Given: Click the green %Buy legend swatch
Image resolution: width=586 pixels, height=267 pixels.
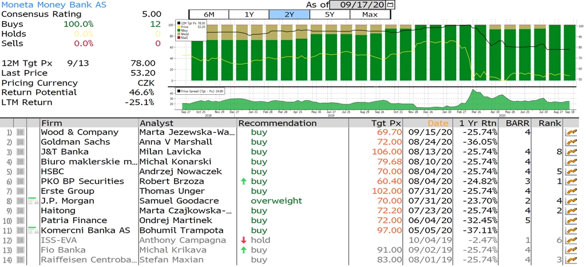Looking at the screenshot, I should 179,30.
